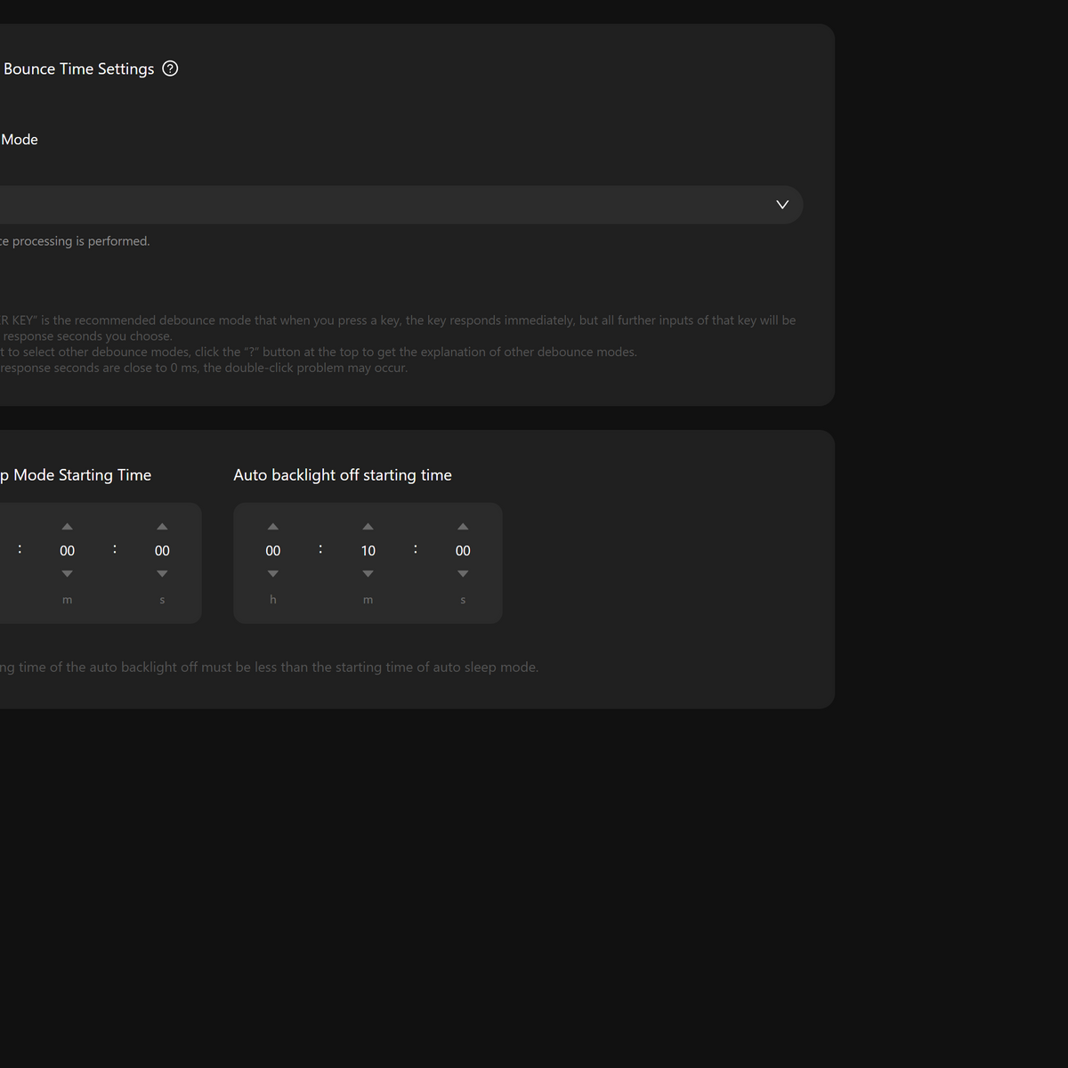Image resolution: width=1068 pixels, height=1068 pixels.
Task: Select the Sleep Mode minutes value 00
Action: [x=67, y=551]
